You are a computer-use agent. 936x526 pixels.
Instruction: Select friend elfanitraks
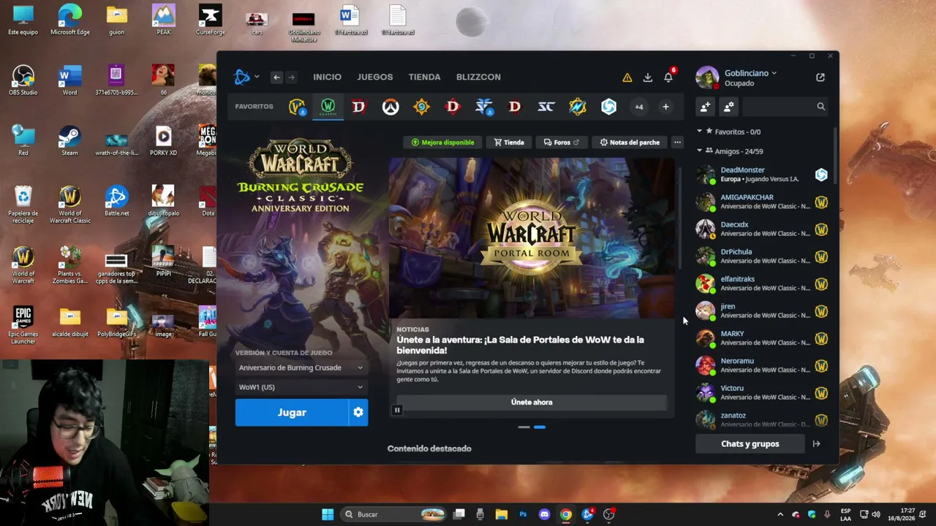pyautogui.click(x=762, y=283)
